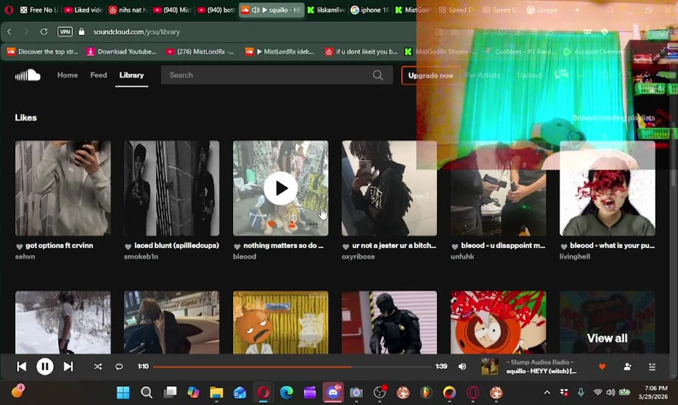Open Microsoft Edge from taskbar
Viewport: 678px width, 405px height.
point(287,392)
